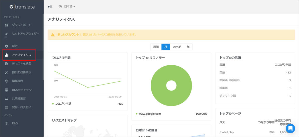Click the 新しいアカウント！ alert text
The height and width of the screenshot is (137, 299).
(69, 35)
